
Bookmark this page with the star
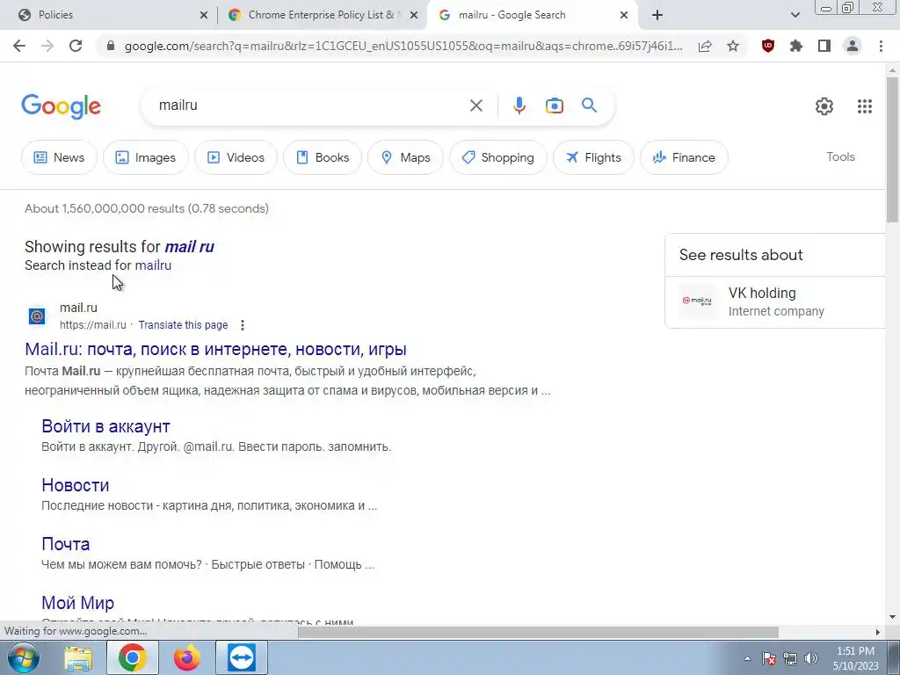click(x=733, y=46)
